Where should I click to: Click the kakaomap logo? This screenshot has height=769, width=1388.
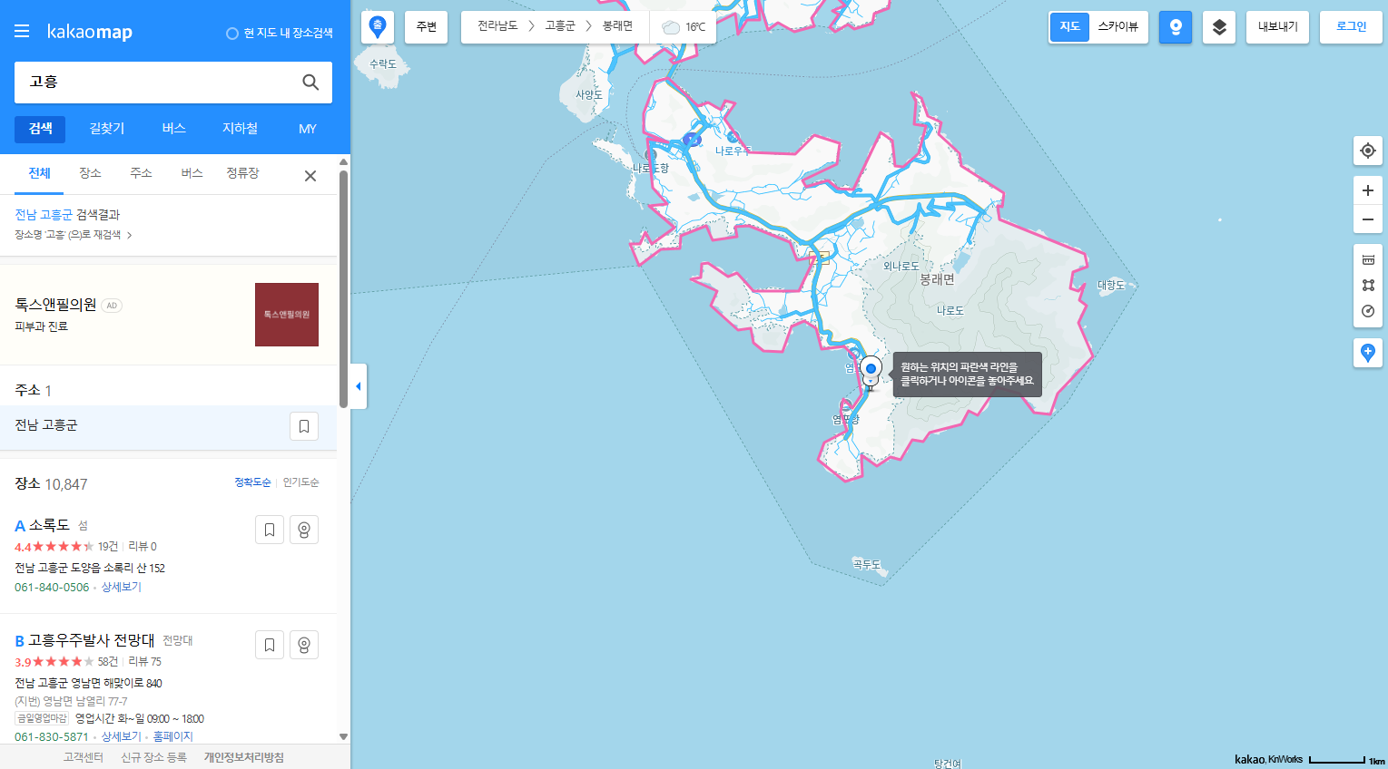(90, 32)
